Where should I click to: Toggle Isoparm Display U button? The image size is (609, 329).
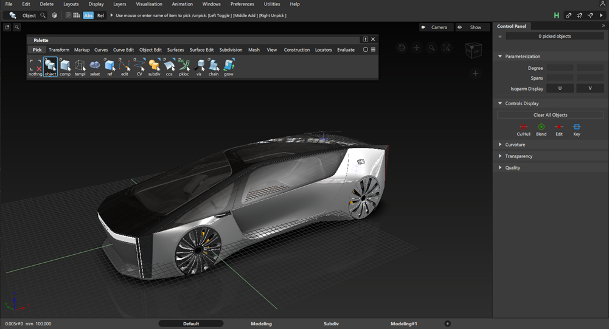560,89
